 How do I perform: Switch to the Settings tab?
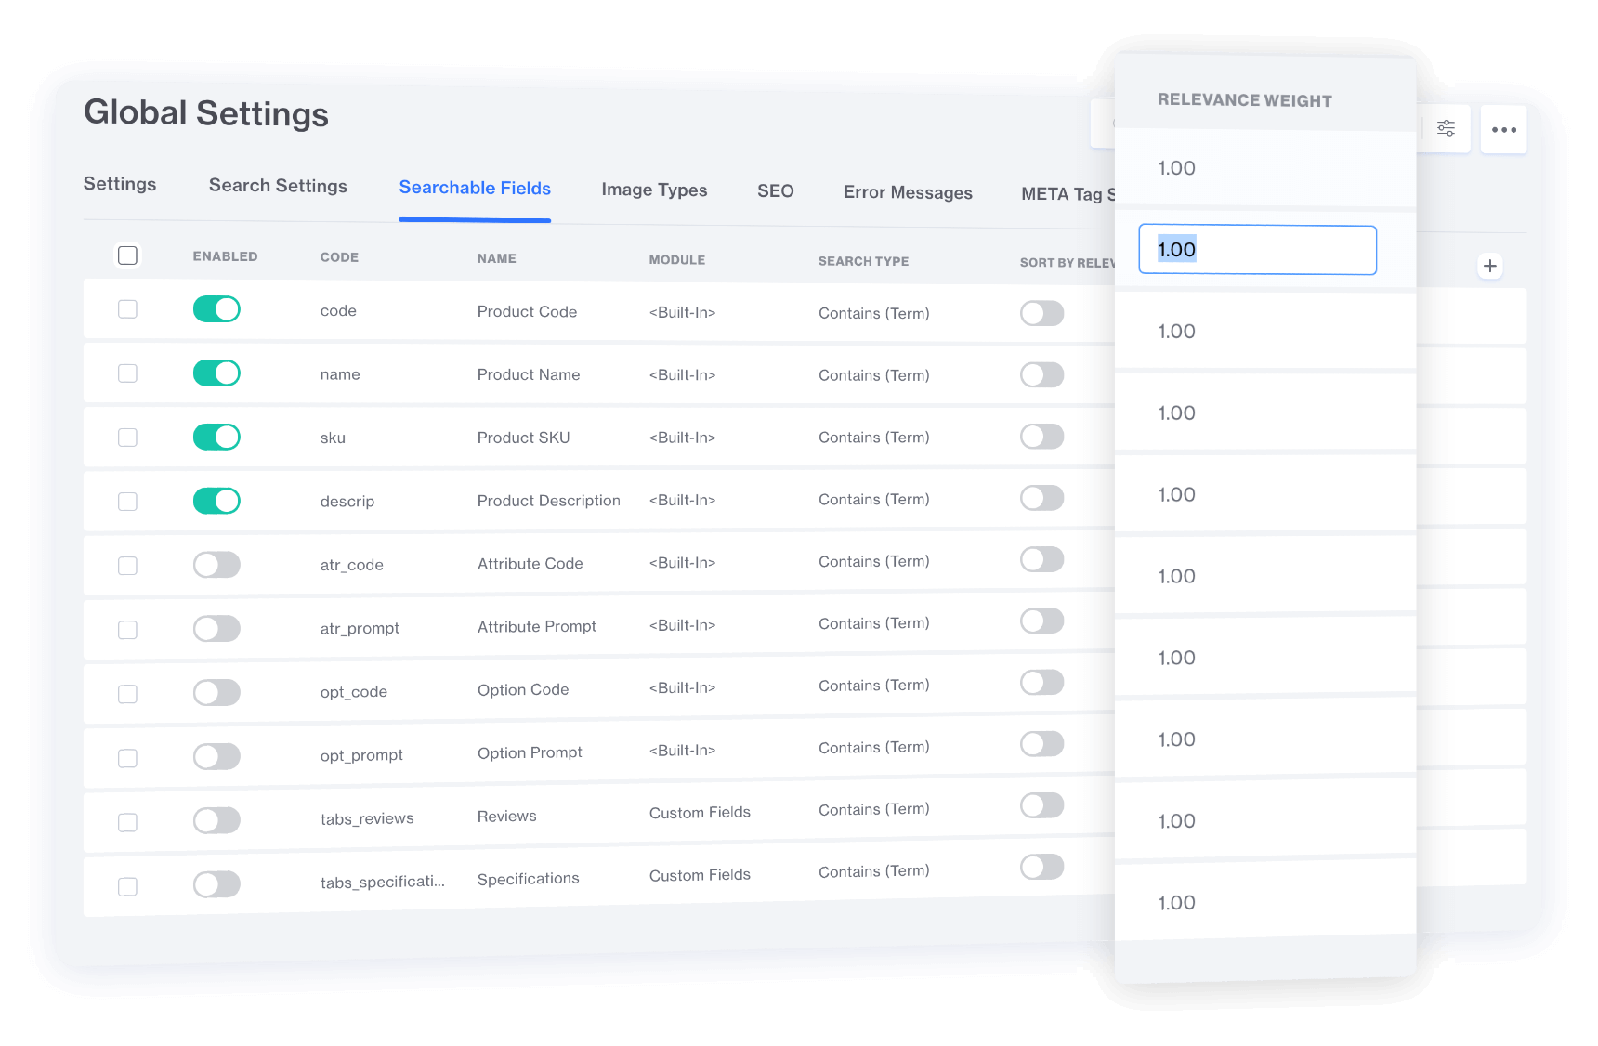(120, 184)
